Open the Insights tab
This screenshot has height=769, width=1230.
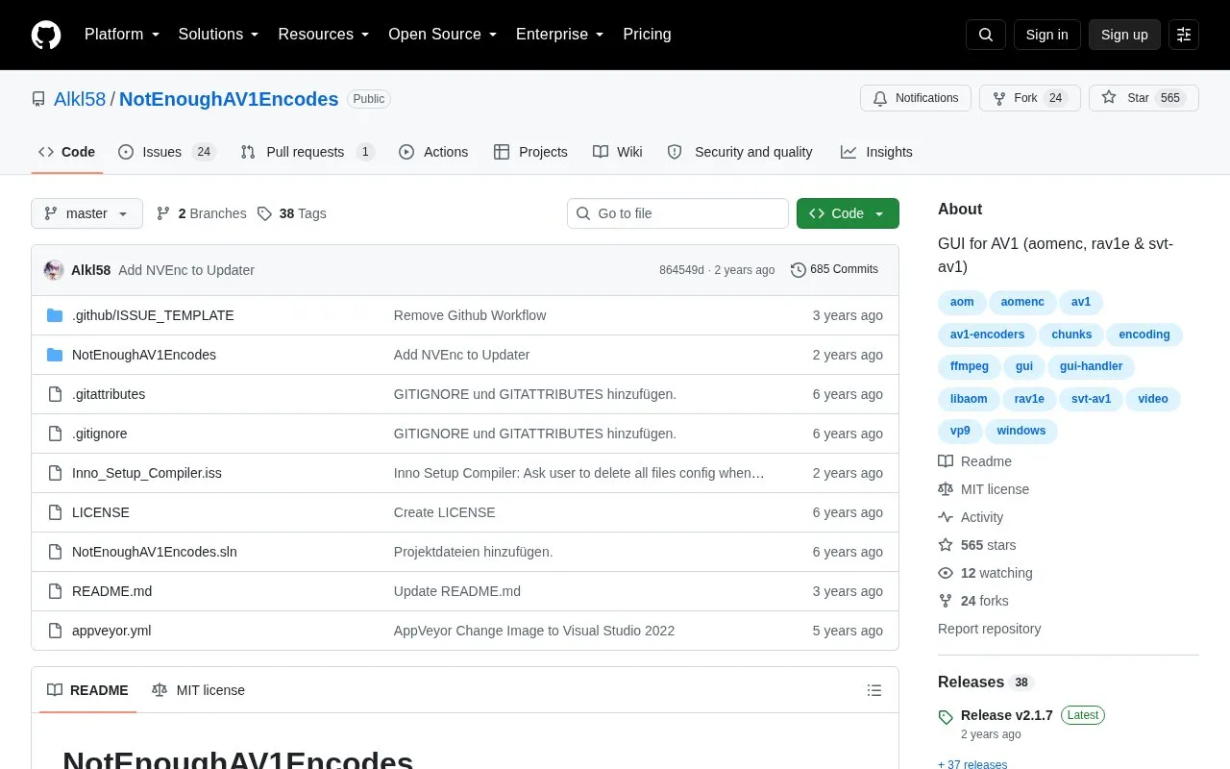point(876,152)
